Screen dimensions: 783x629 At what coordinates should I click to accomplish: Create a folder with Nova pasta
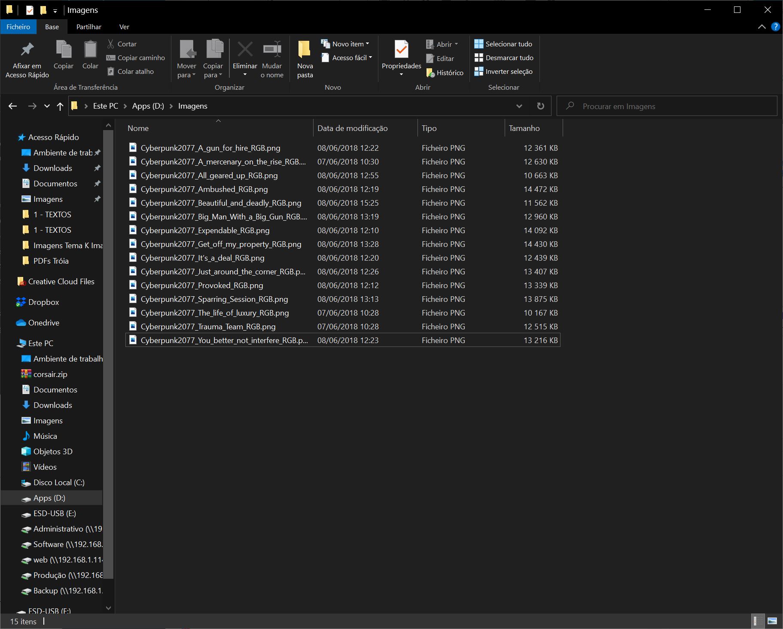coord(305,60)
